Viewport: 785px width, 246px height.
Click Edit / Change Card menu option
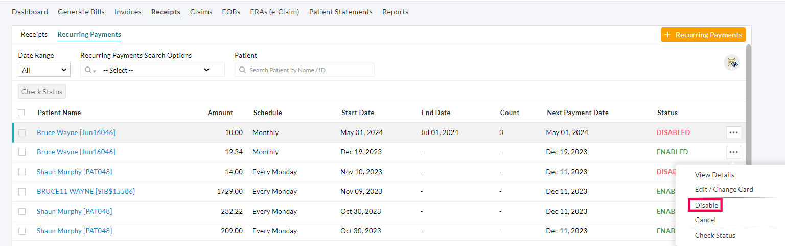724,189
